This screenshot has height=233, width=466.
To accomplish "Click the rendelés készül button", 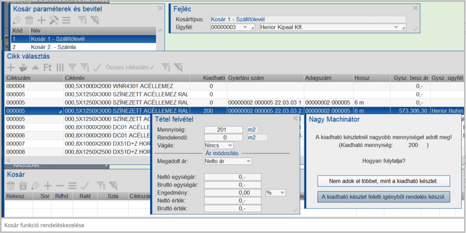I will (x=384, y=197).
